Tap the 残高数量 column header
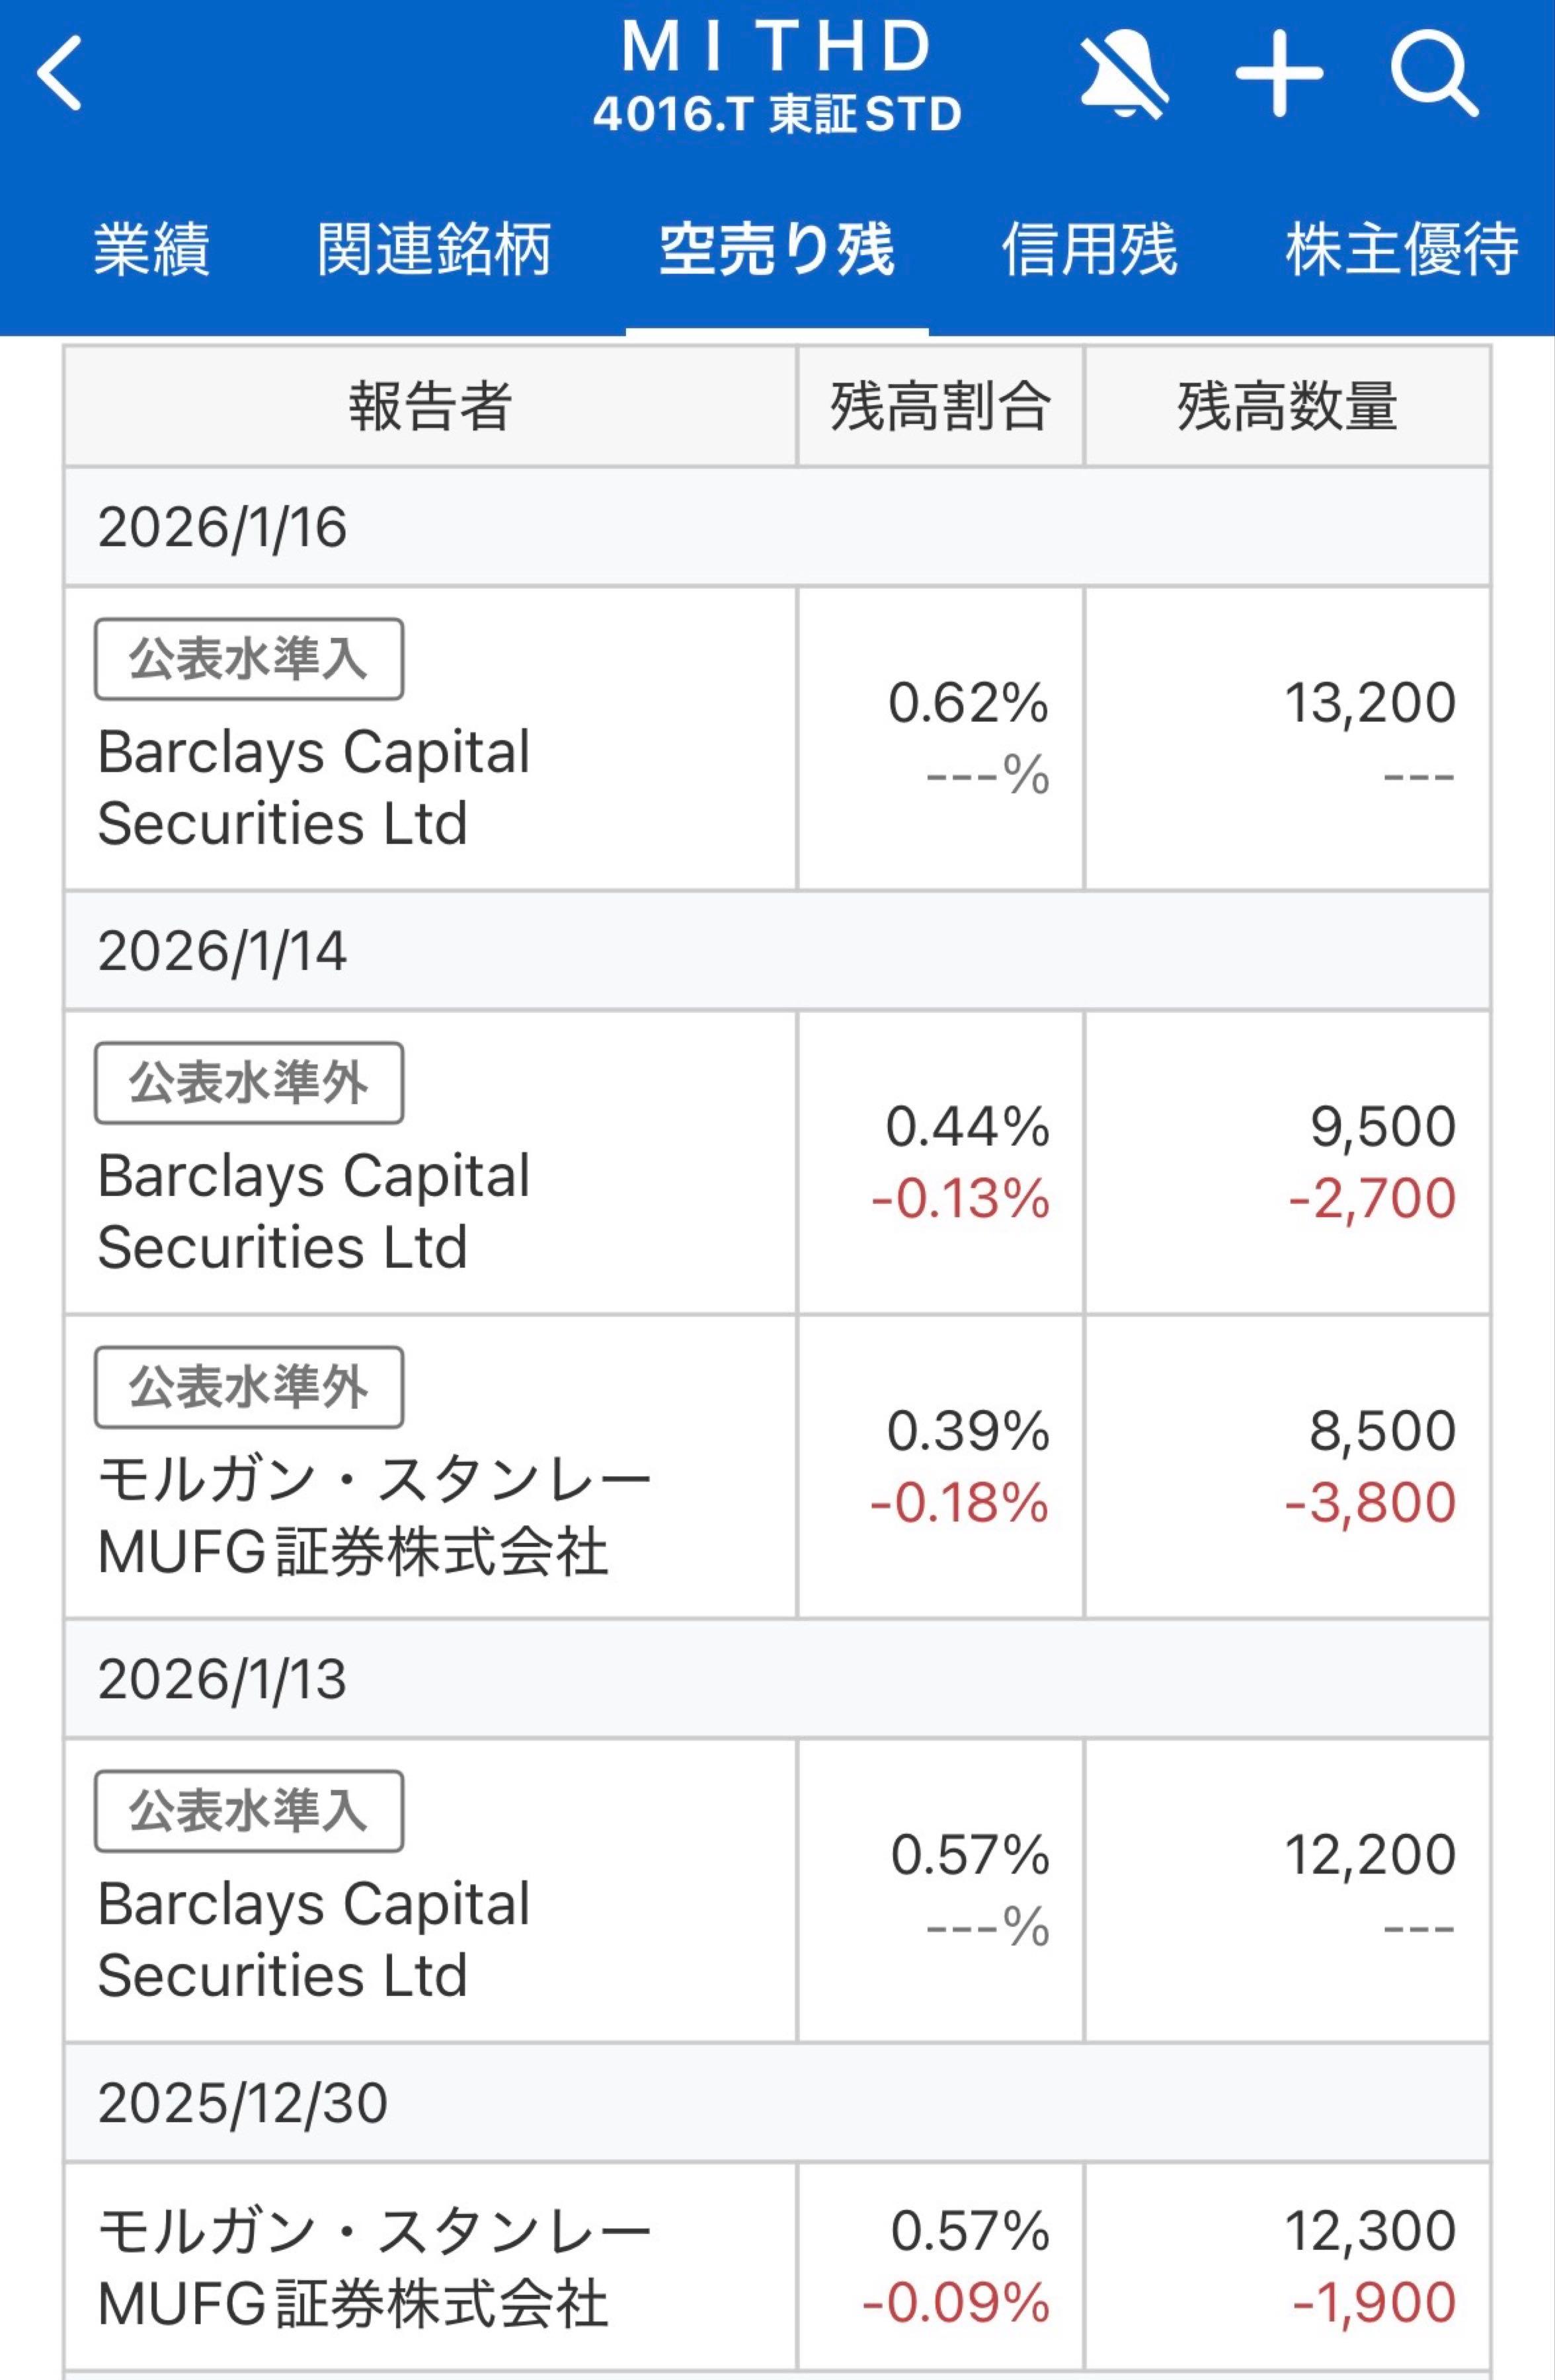Screen dimensions: 1555x2380 [x=1287, y=406]
